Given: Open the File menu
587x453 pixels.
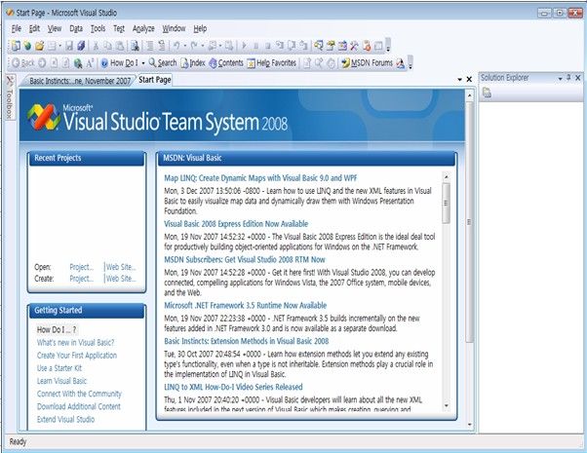Looking at the screenshot, I should click(17, 28).
